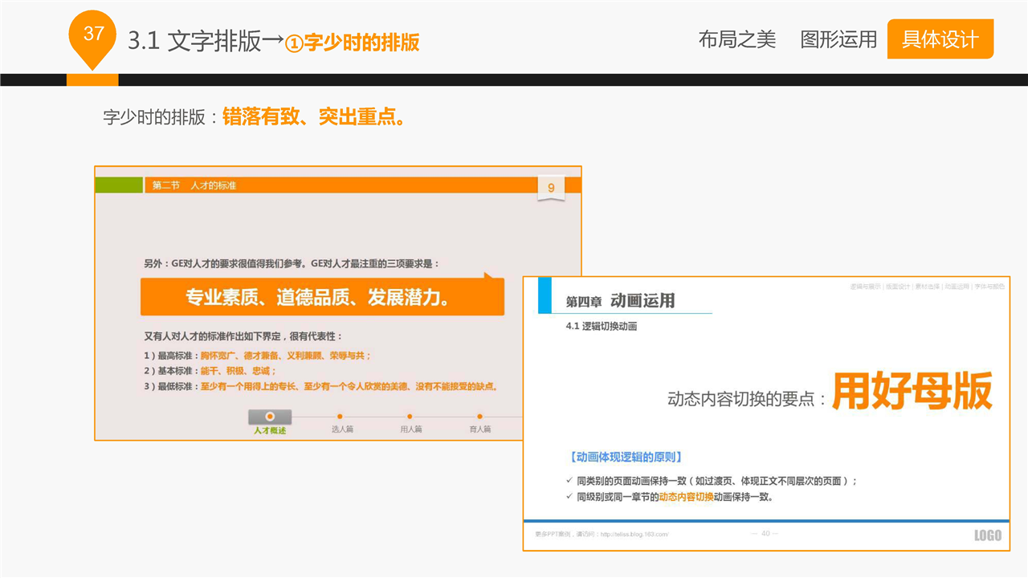Click the page number 40 in the footer
1028x578 pixels.
(x=765, y=534)
